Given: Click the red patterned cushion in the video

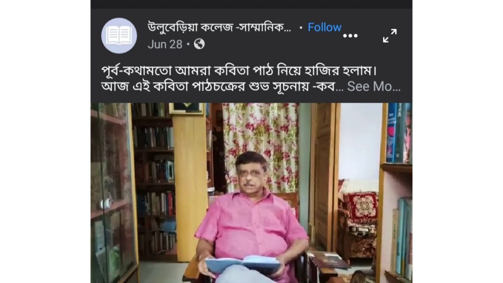Looking at the screenshot, I should pos(362,207).
